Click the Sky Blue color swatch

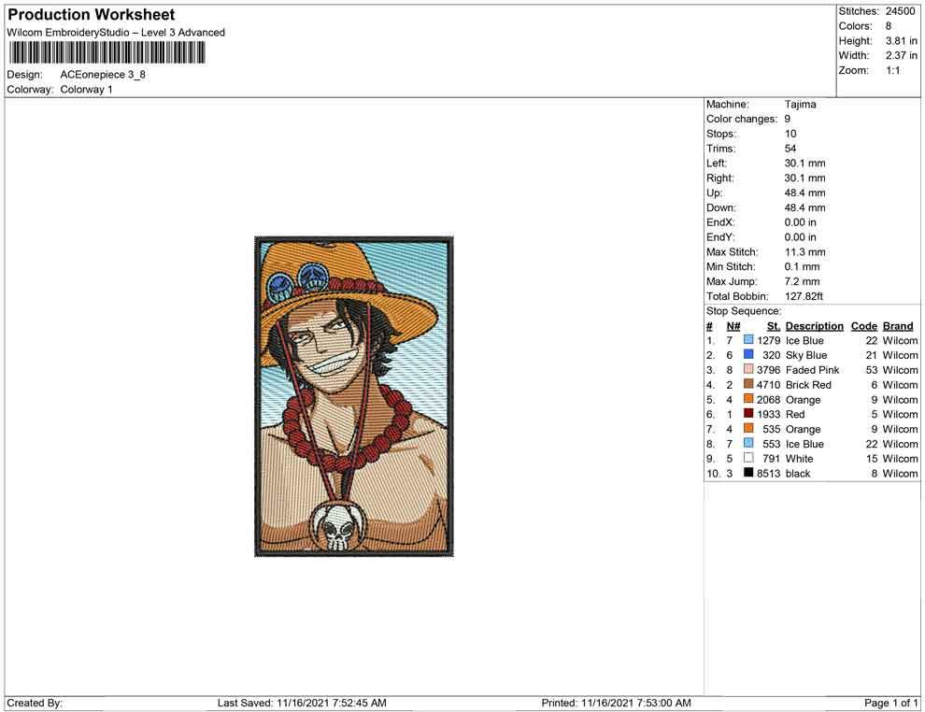(x=748, y=355)
